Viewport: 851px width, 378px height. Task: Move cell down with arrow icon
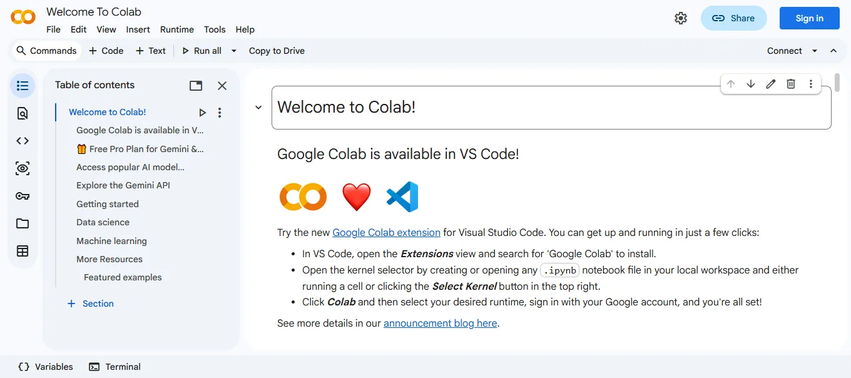(751, 84)
